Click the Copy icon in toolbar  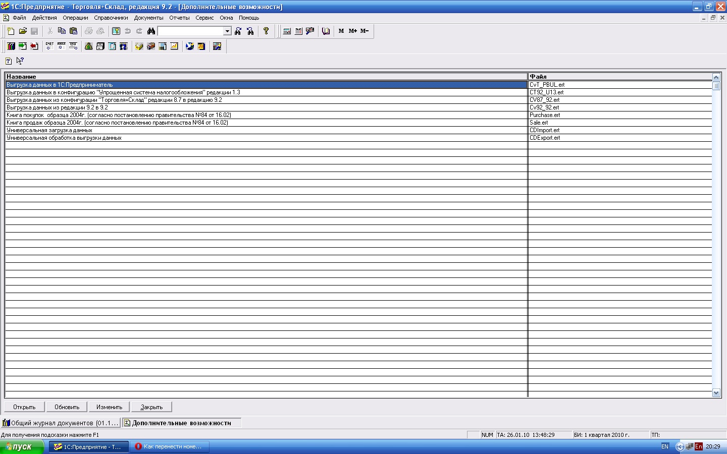coord(62,31)
